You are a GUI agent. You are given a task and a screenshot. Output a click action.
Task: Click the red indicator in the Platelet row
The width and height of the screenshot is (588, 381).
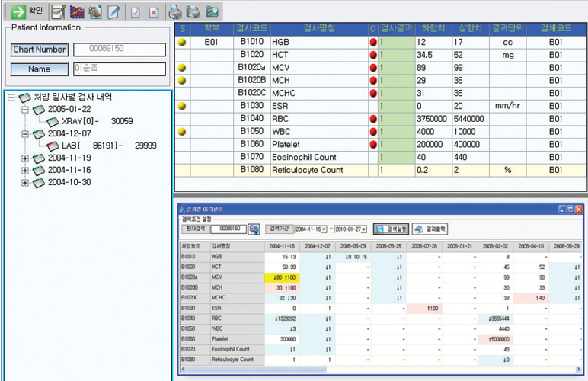click(x=372, y=144)
